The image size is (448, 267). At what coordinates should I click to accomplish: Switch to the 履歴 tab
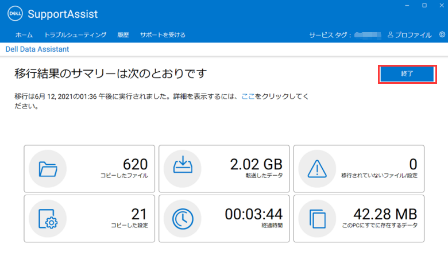pyautogui.click(x=123, y=35)
